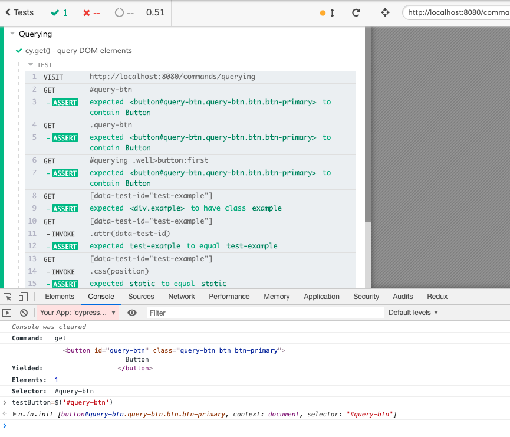
Task: Select GET command on row 13
Action: pyautogui.click(x=190, y=259)
